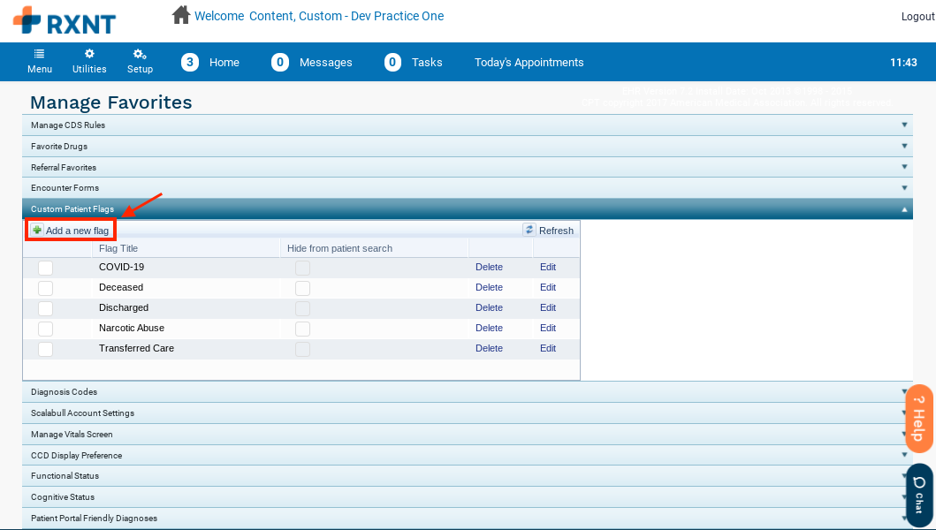Go to Today's Appointments
The image size is (936, 530).
(529, 63)
